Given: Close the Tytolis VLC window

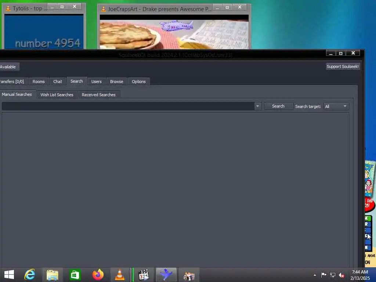Looking at the screenshot, I should 74,6.
